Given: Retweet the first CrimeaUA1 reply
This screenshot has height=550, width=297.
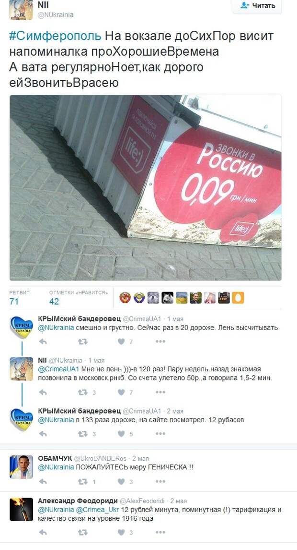Looking at the screenshot, I should coord(82,342).
